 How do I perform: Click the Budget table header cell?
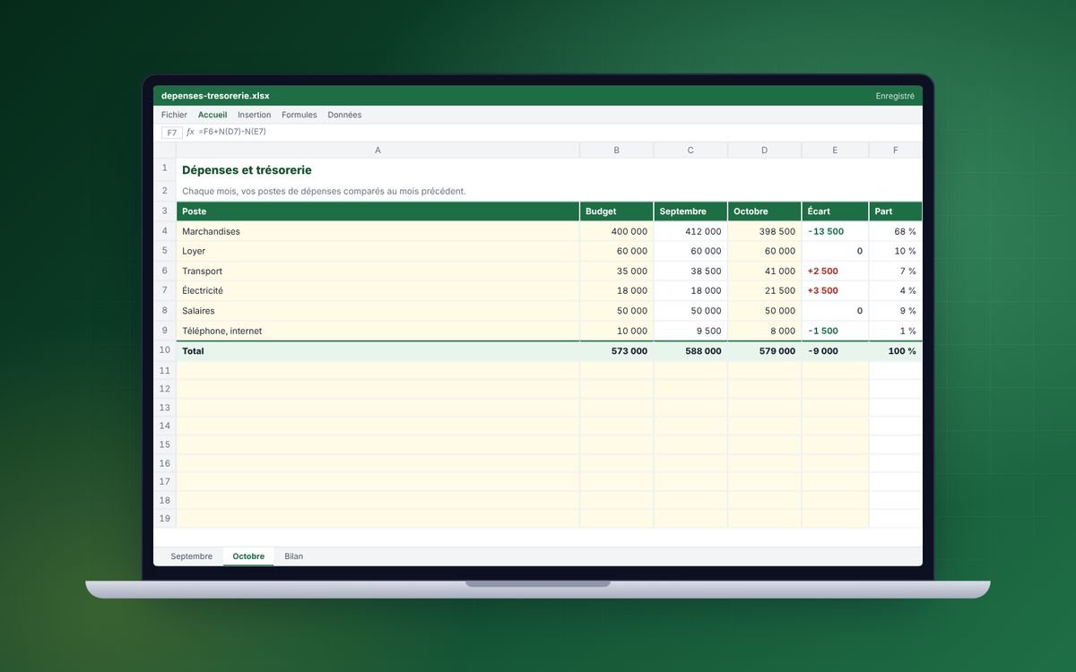coord(616,211)
